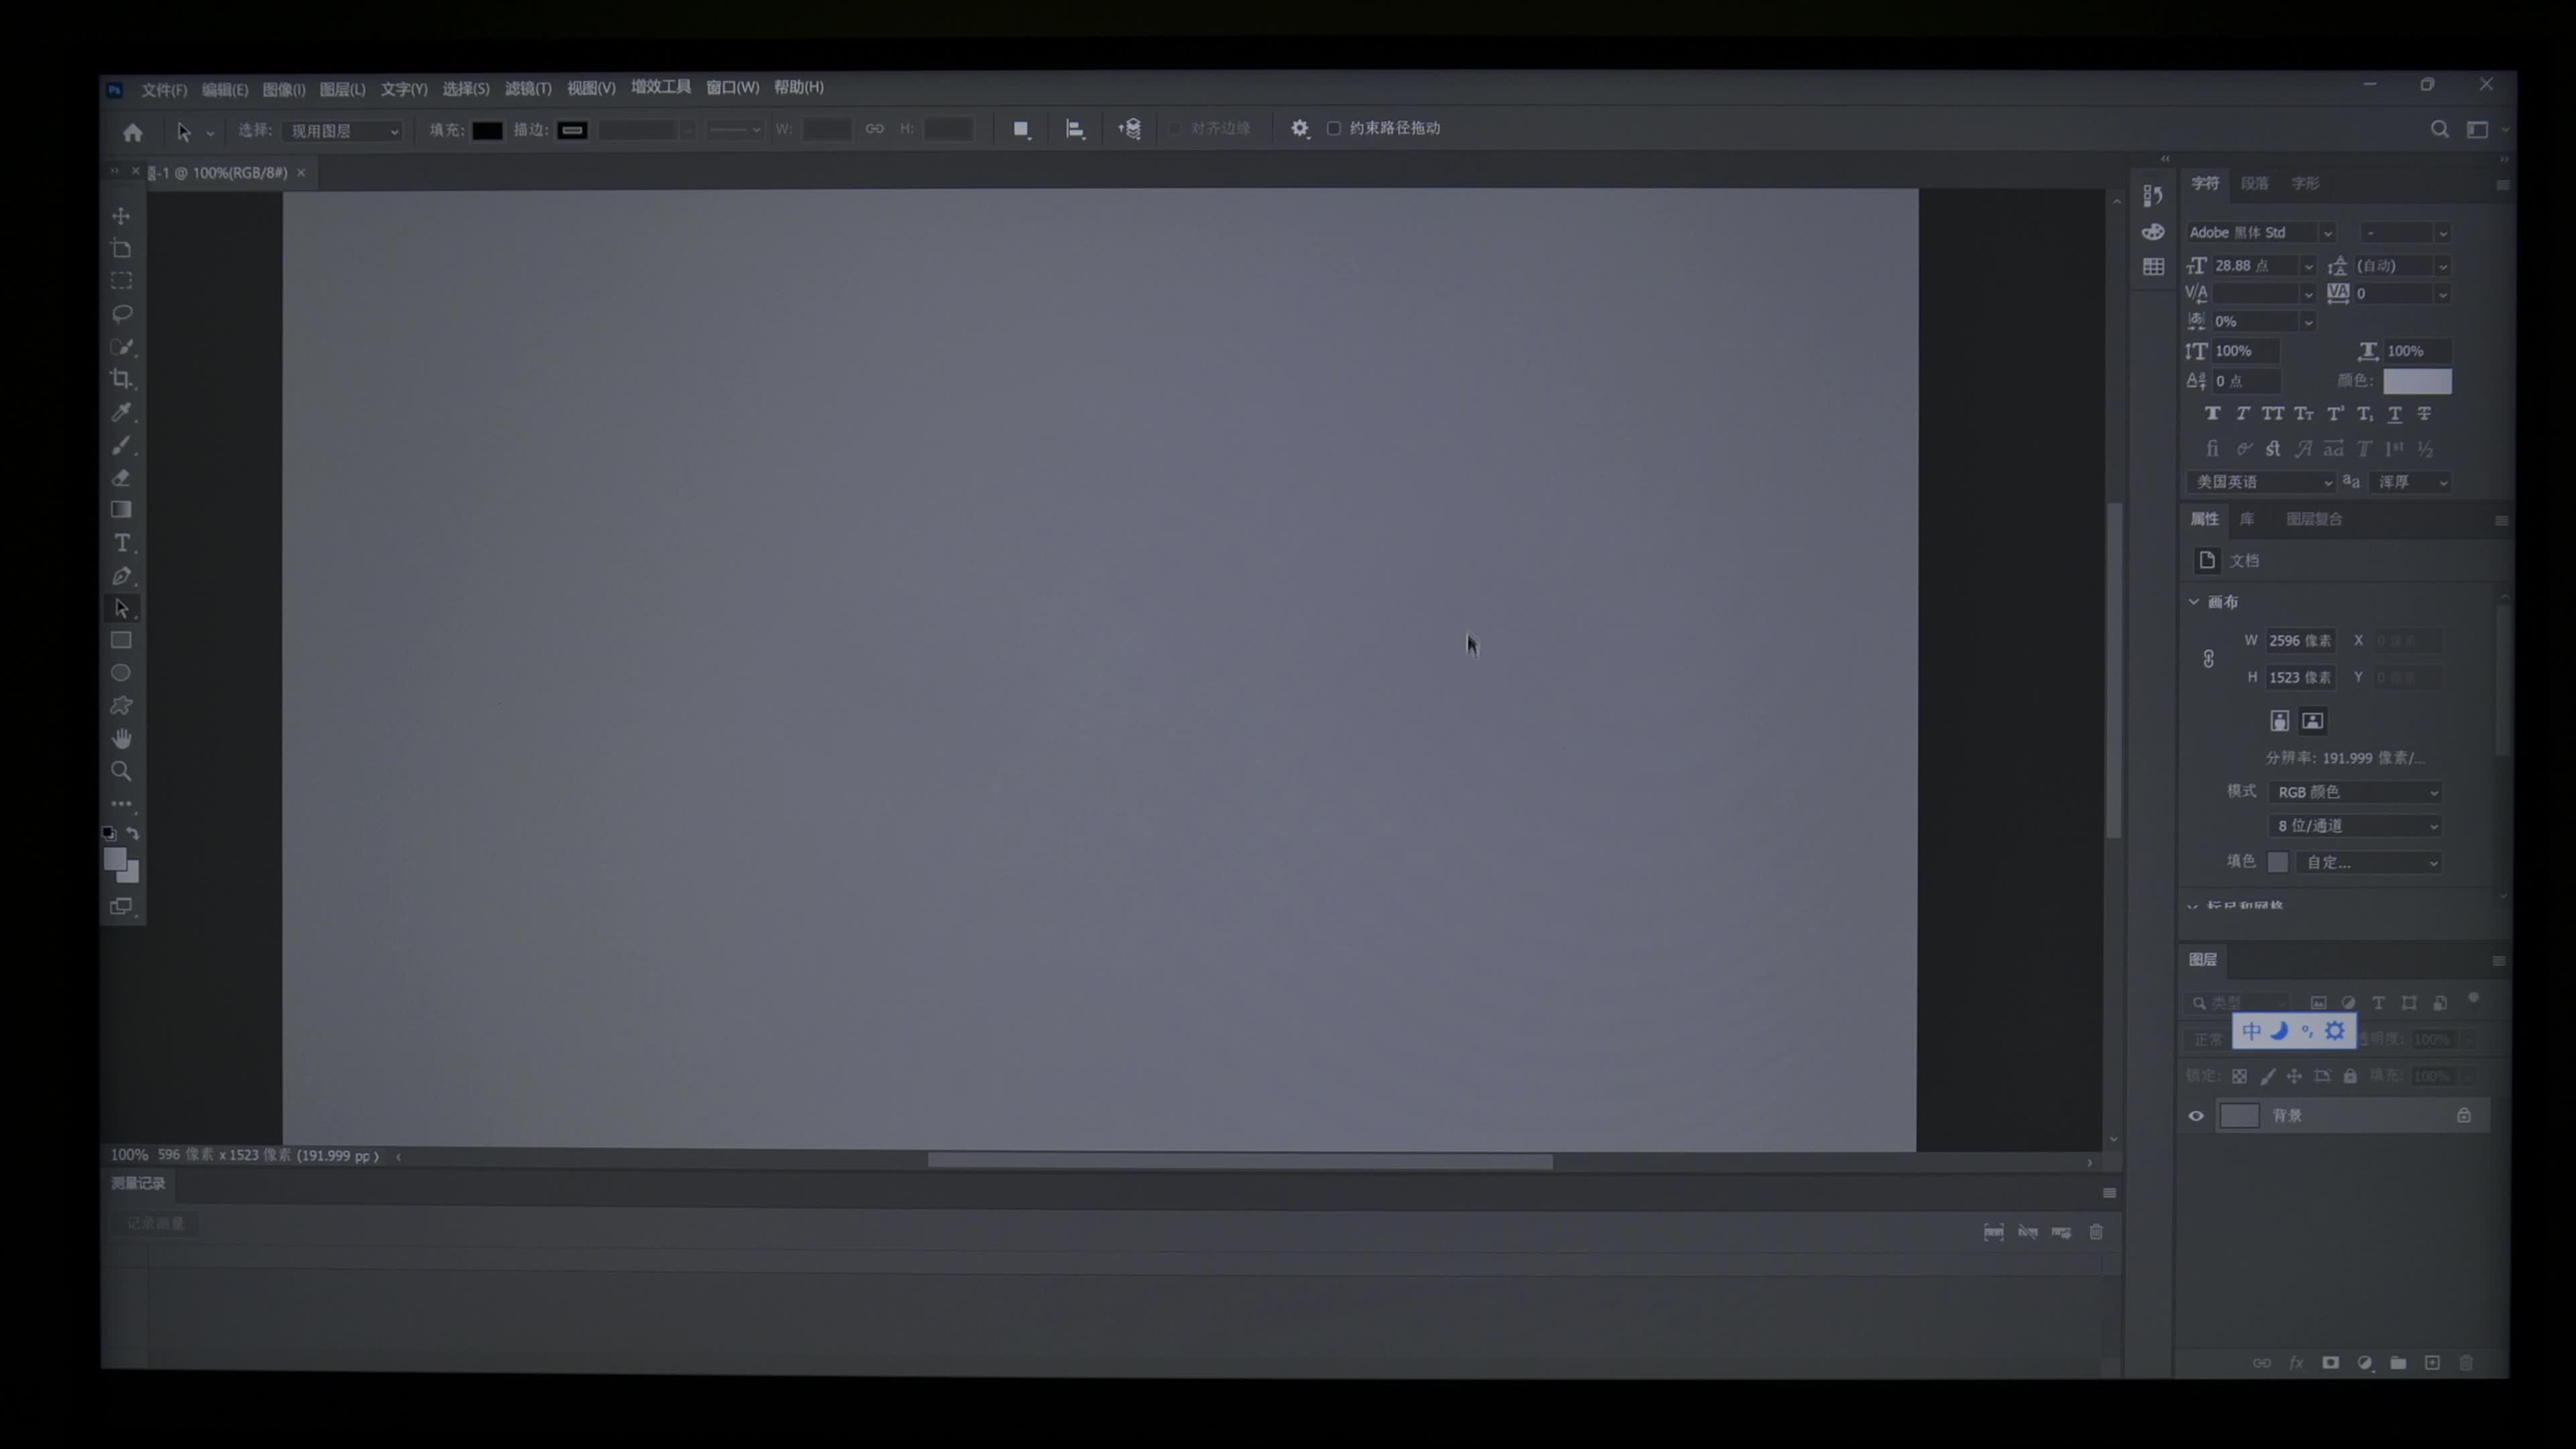Select the Gradient tool
Viewport: 2576px width, 1449px height.
[122, 510]
